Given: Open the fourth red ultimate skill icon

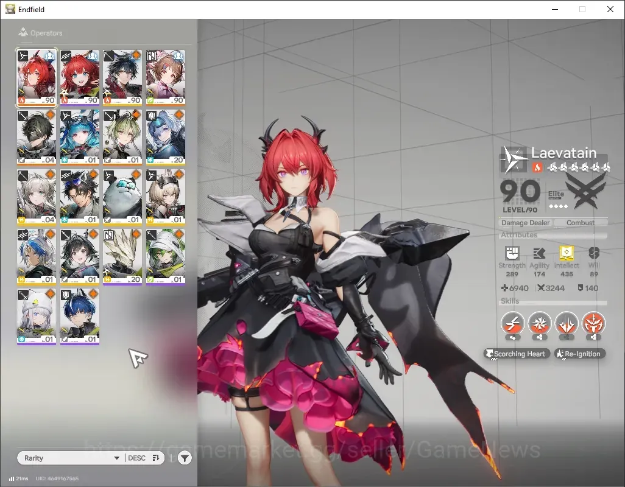Looking at the screenshot, I should pos(593,323).
